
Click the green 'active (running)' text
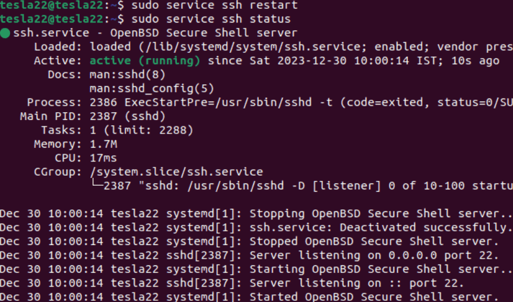(x=145, y=61)
